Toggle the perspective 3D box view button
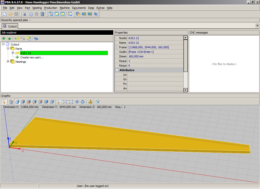This screenshot has height=189, width=260. [x=17, y=102]
